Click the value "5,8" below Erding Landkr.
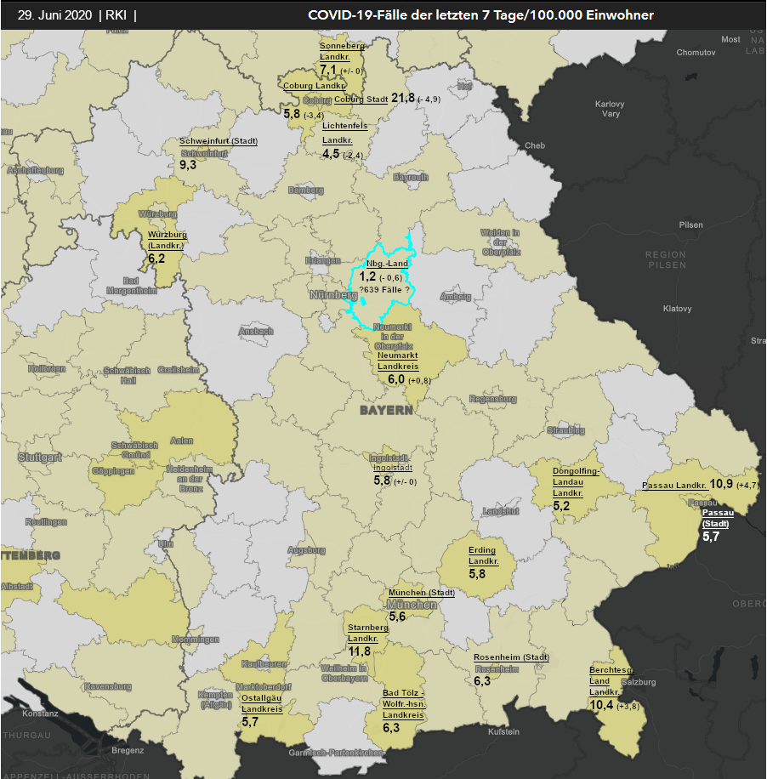The image size is (767, 779). tap(477, 573)
